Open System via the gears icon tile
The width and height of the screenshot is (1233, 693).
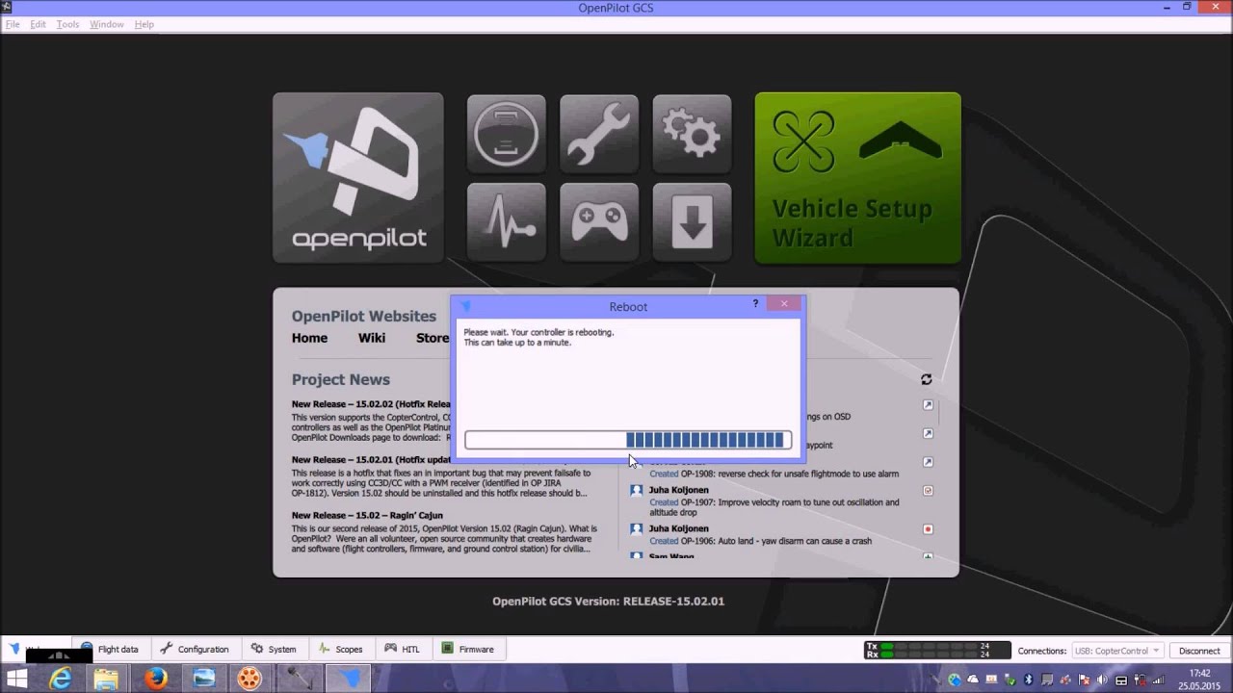tap(692, 132)
